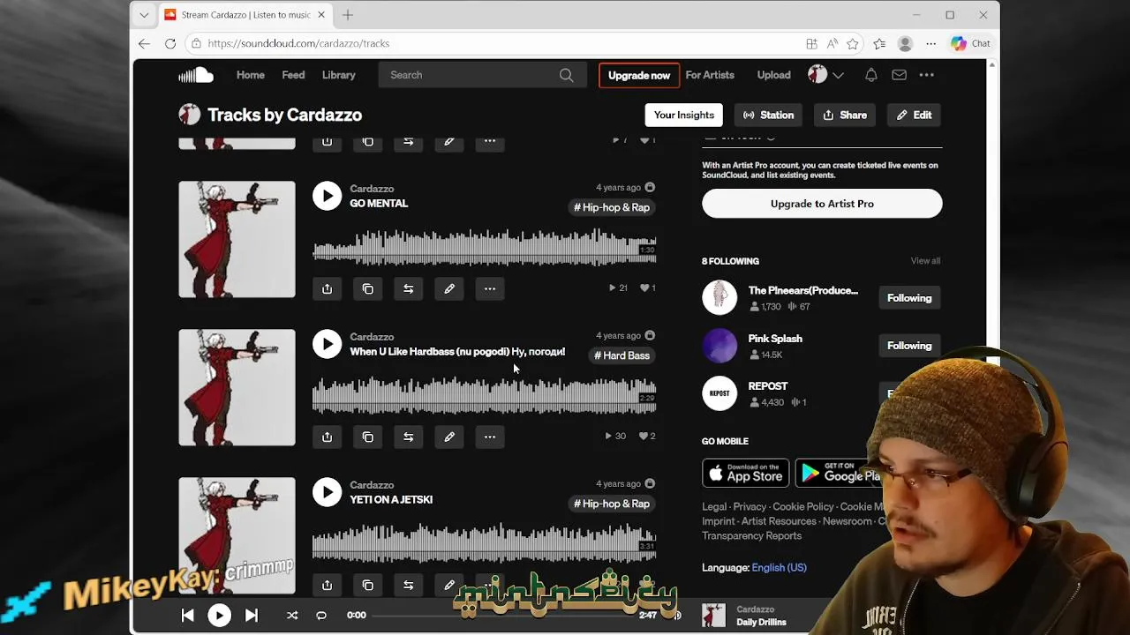The width and height of the screenshot is (1130, 635).
Task: Open the Upload page
Action: pyautogui.click(x=774, y=75)
